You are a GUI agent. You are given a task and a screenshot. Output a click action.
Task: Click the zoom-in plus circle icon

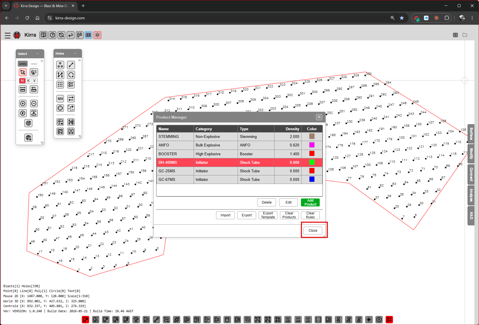pyautogui.click(x=23, y=103)
